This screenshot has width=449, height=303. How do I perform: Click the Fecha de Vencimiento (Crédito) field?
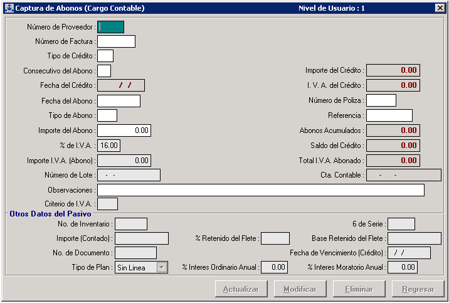pos(409,253)
